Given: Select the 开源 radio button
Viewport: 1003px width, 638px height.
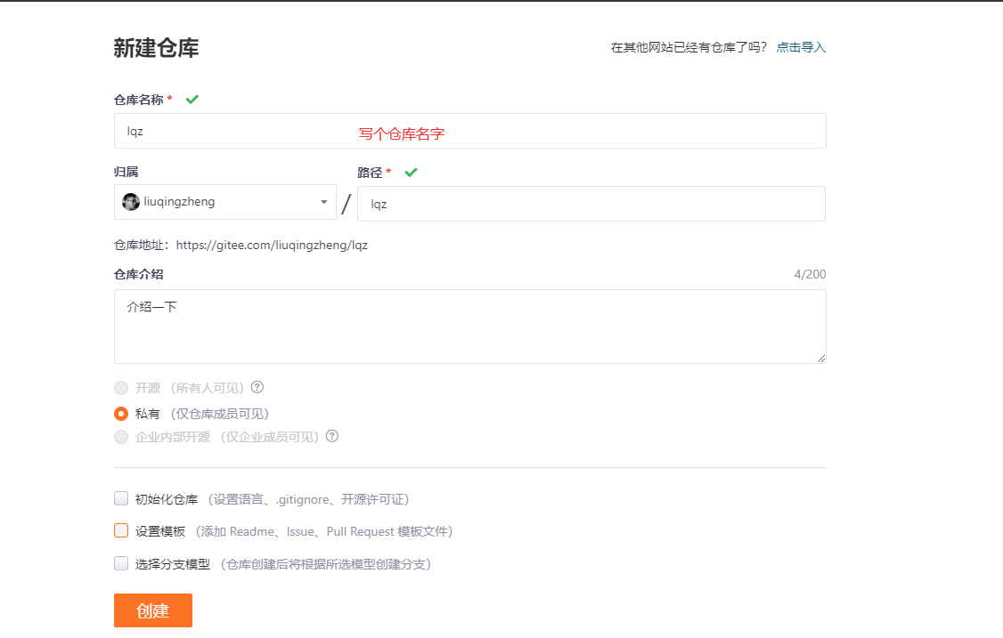Looking at the screenshot, I should point(121,388).
